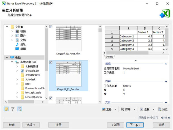173x130 pixels.
Task: Click the Series 1 header cell
Action: [145, 32]
